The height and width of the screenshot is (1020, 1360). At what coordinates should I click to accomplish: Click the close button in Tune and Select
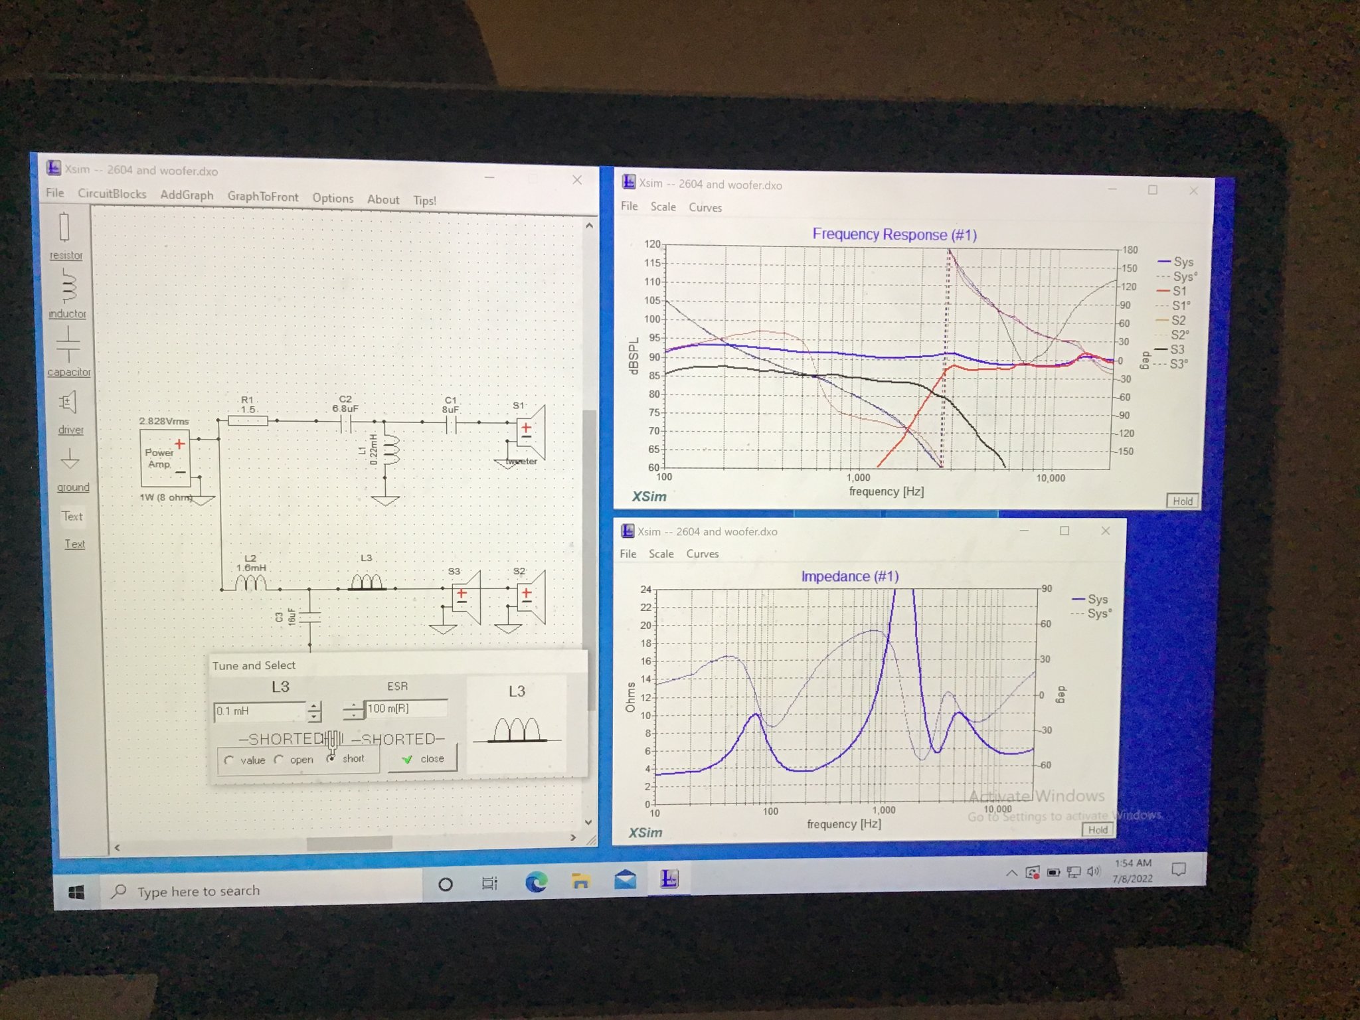[x=422, y=758]
